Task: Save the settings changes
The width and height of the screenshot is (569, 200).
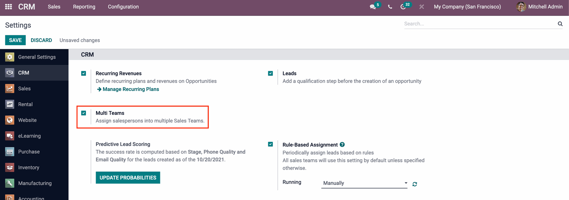Action: pyautogui.click(x=15, y=40)
